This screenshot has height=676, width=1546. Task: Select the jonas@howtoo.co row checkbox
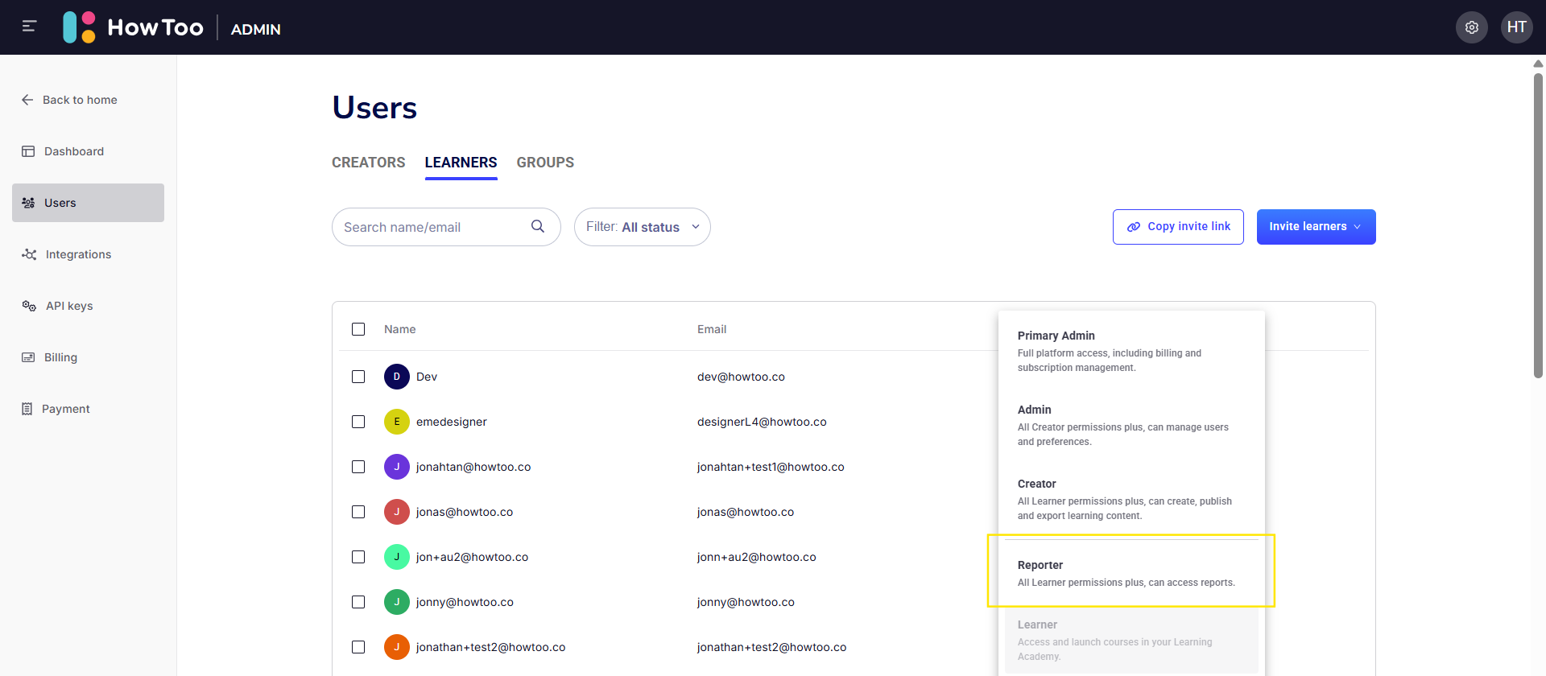point(358,512)
